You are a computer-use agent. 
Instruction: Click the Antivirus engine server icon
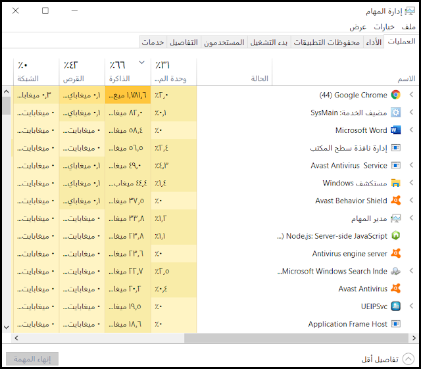point(395,253)
